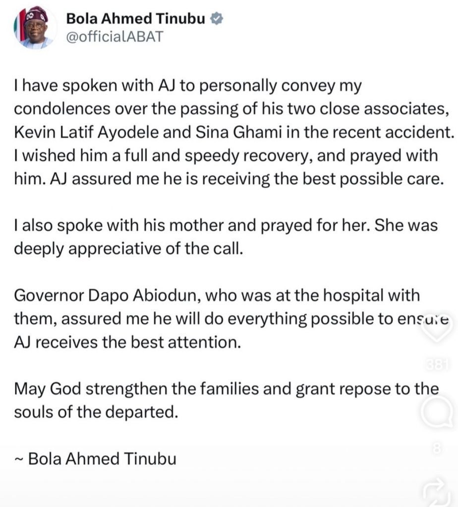This screenshot has width=458, height=507.
Task: Click the Bola Ahmed Tinubu display name
Action: point(137,19)
